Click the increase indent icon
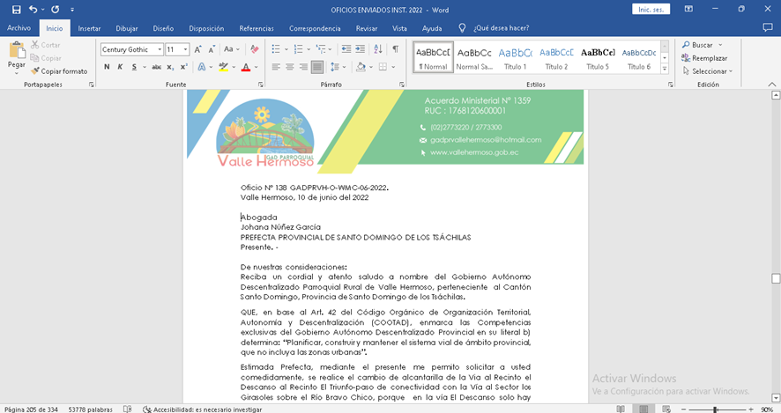This screenshot has width=781, height=413. tap(358, 49)
